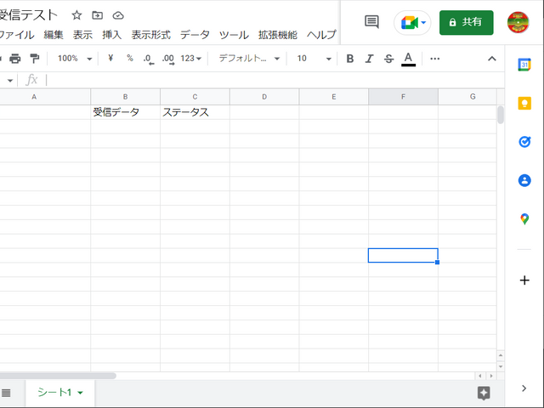Open the all sheets list icon

6,393
